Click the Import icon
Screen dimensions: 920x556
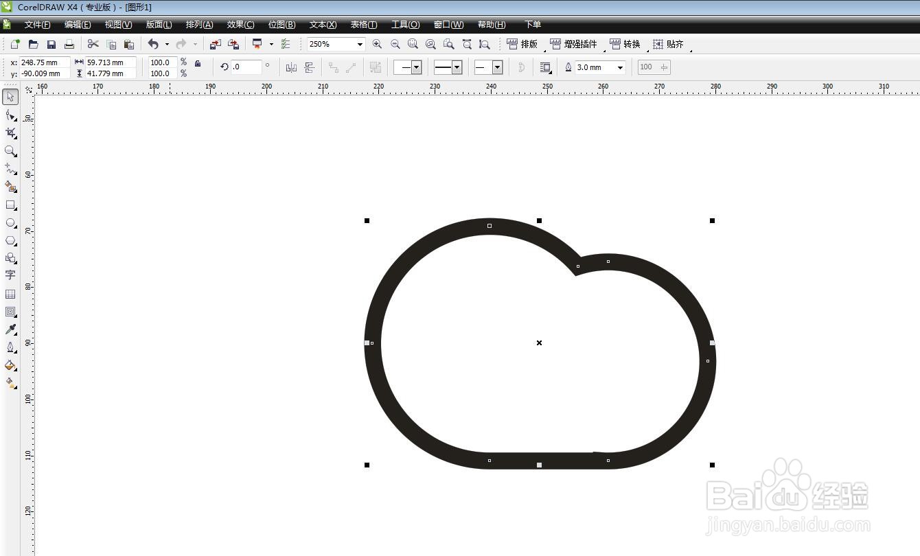215,44
